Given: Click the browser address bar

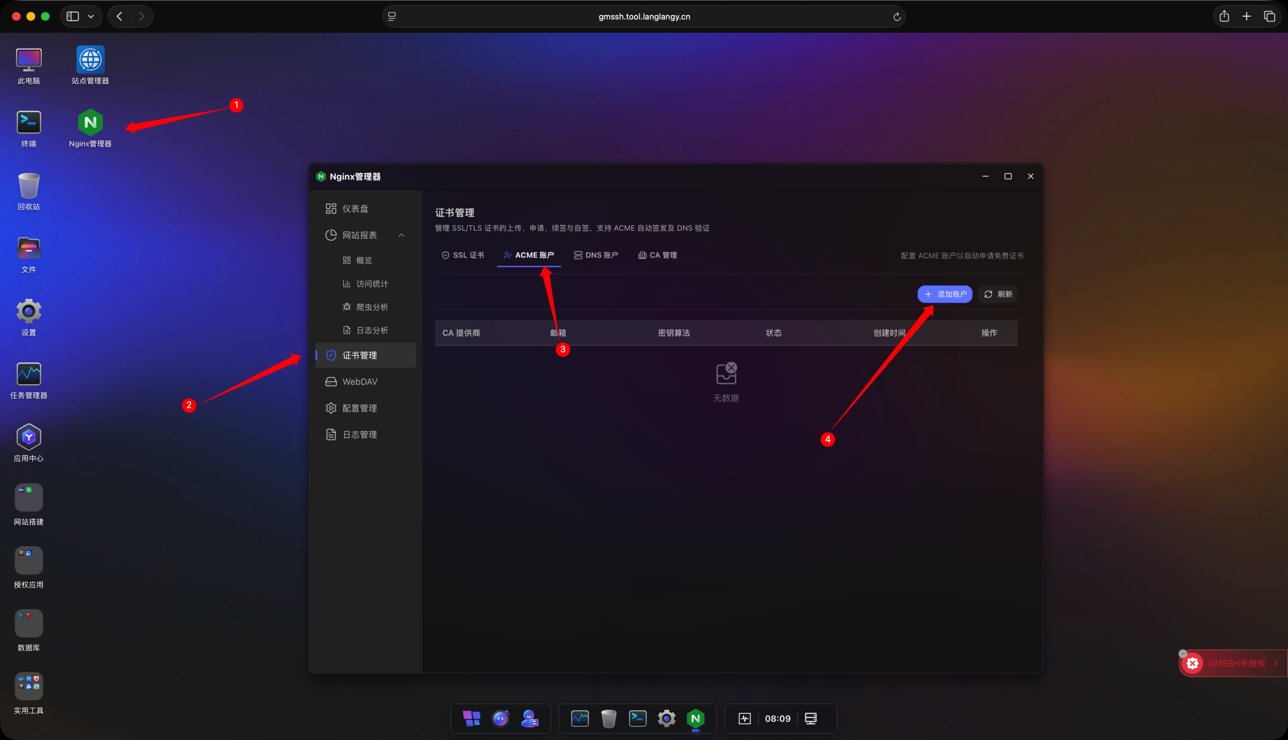Looking at the screenshot, I should [643, 16].
